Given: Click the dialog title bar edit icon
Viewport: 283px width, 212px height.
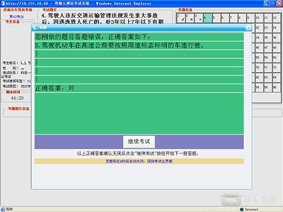Looking at the screenshot, I should pyautogui.click(x=36, y=28).
